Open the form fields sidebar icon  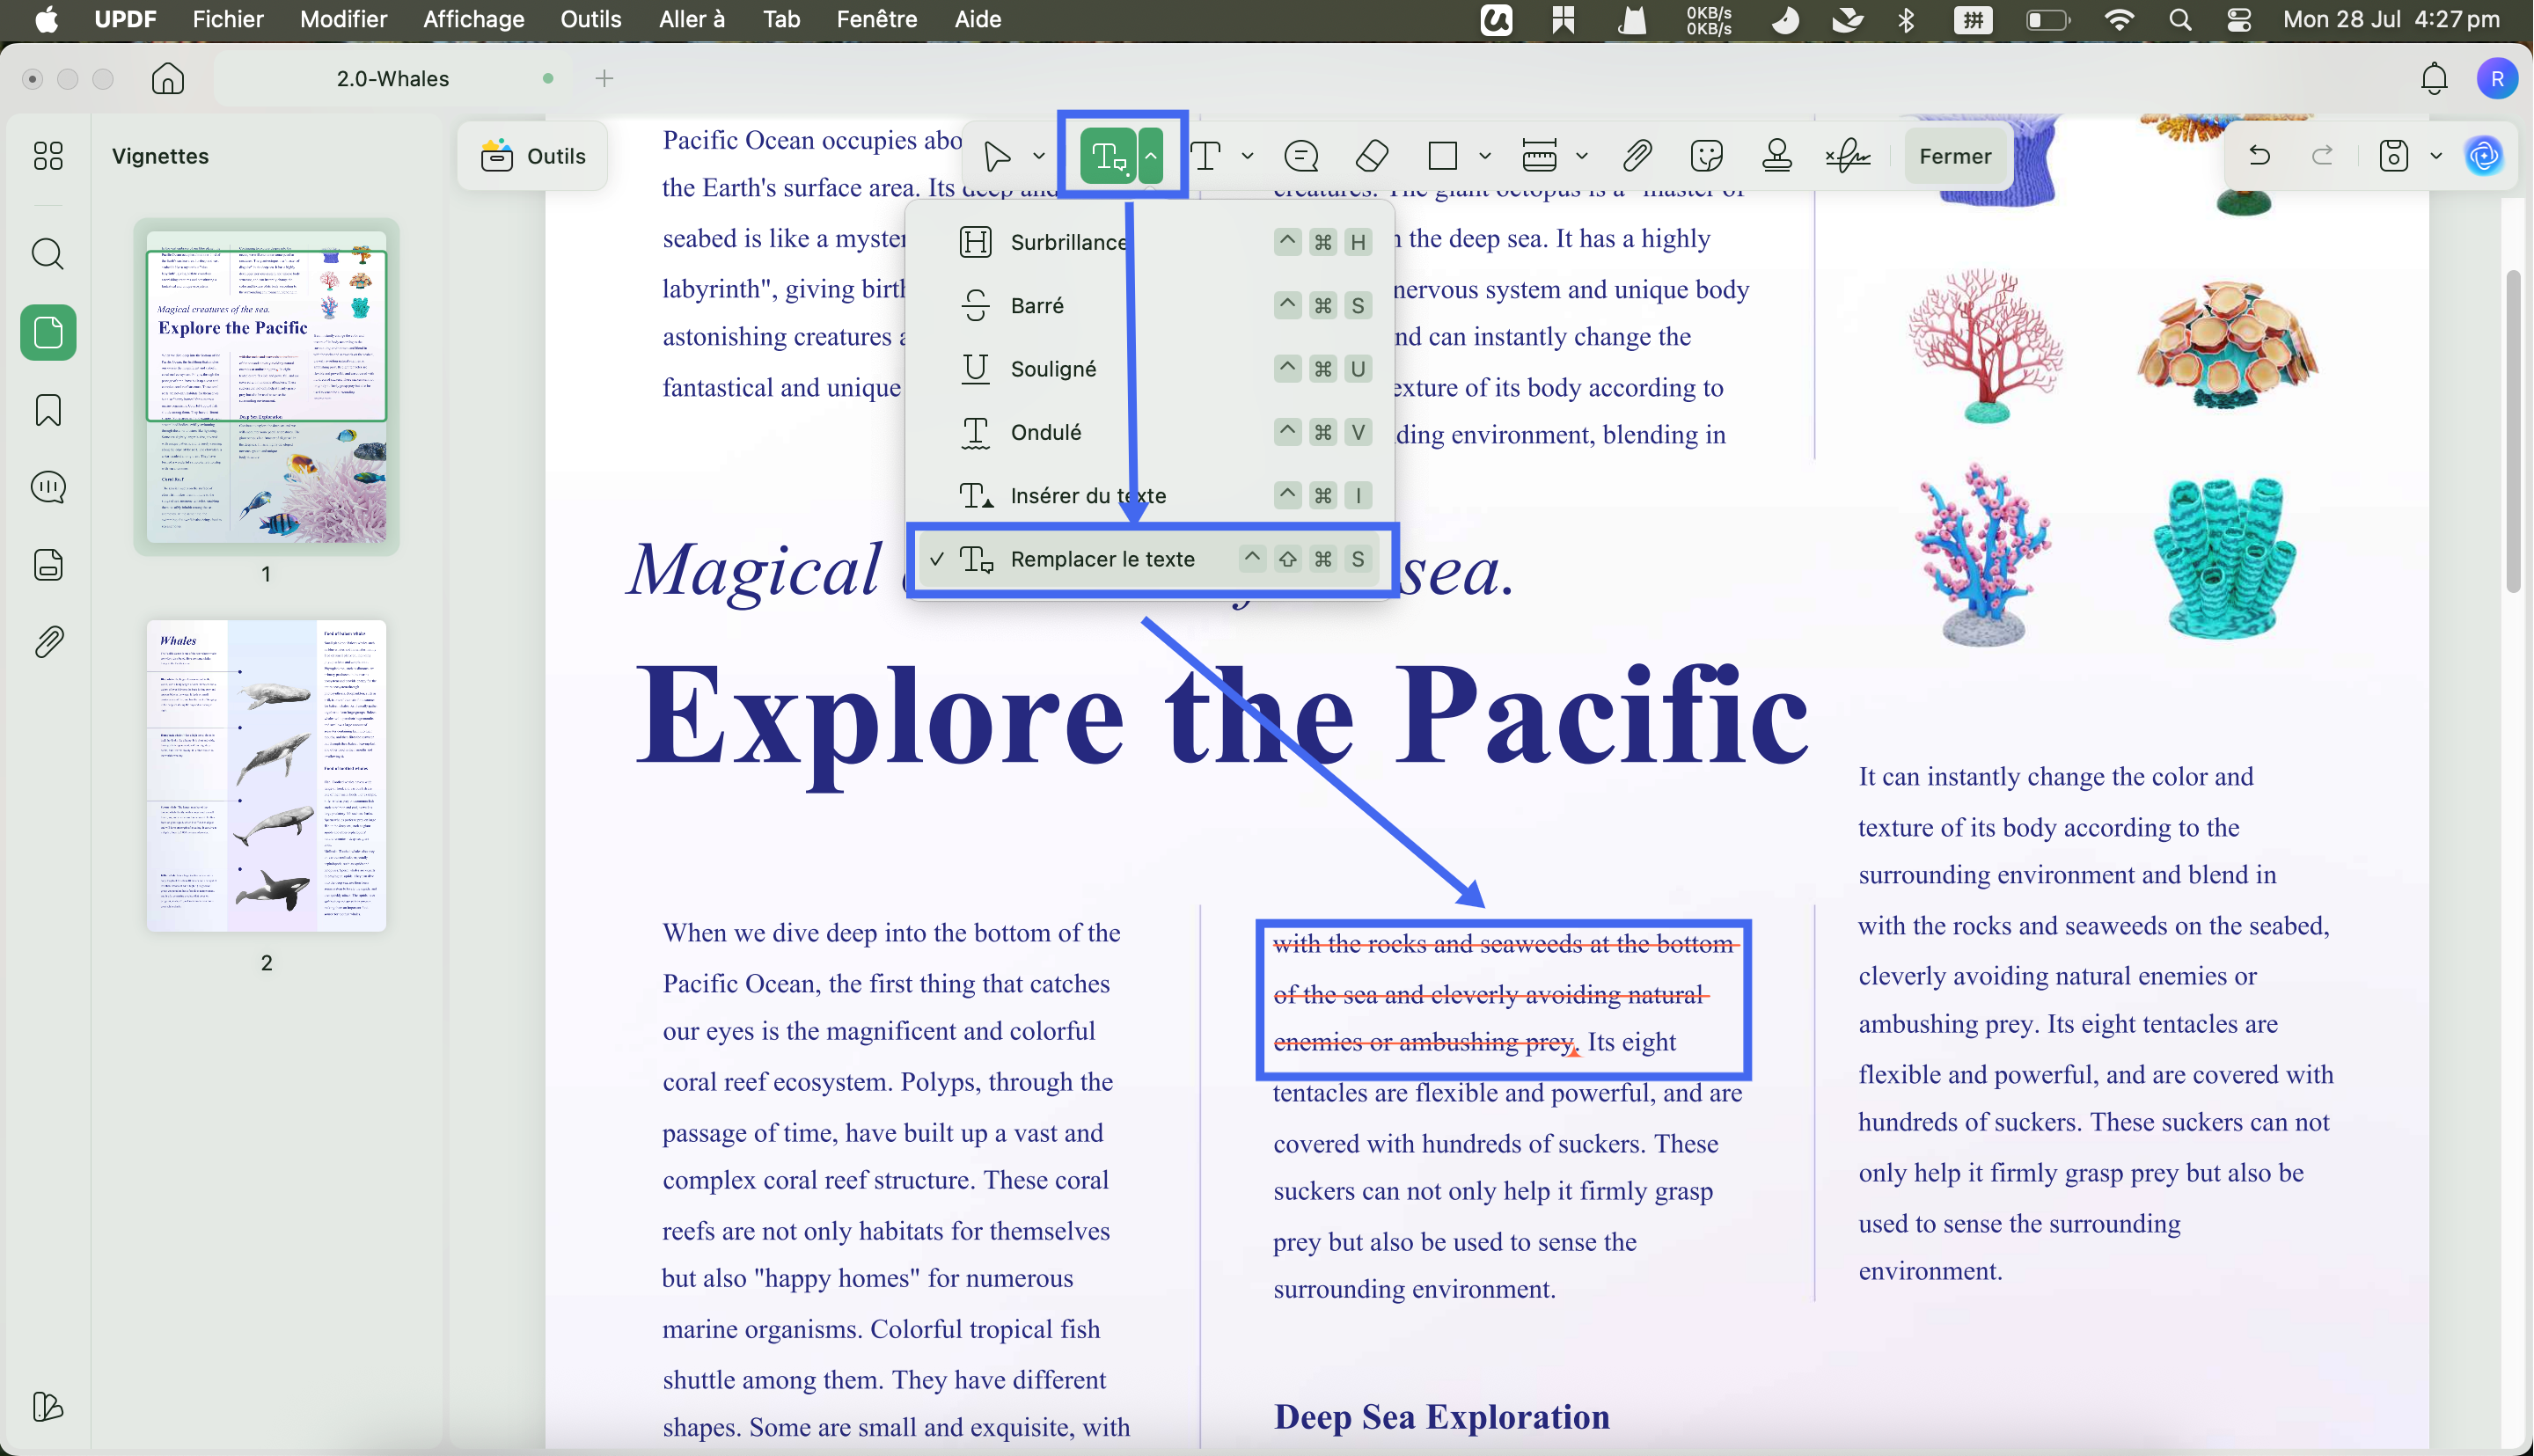click(48, 565)
